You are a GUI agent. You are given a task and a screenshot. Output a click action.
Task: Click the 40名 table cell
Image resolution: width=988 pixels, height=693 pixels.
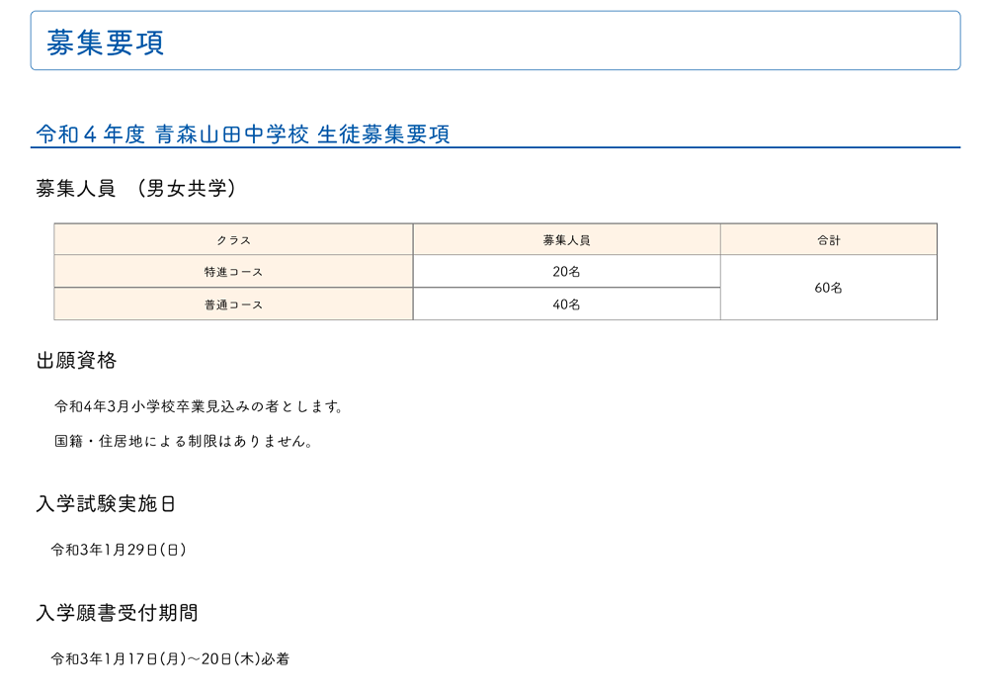(x=566, y=304)
